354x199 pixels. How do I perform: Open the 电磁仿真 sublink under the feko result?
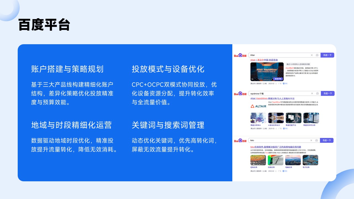288,167
